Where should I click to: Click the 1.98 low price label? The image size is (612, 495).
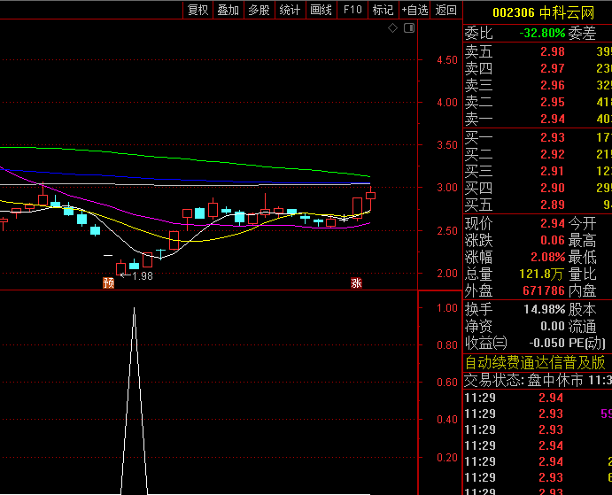142,275
